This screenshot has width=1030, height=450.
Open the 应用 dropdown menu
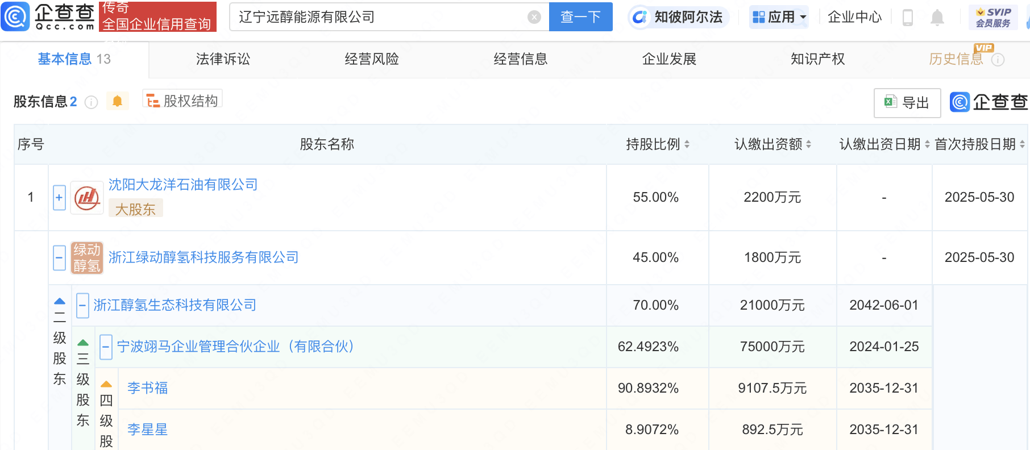779,18
